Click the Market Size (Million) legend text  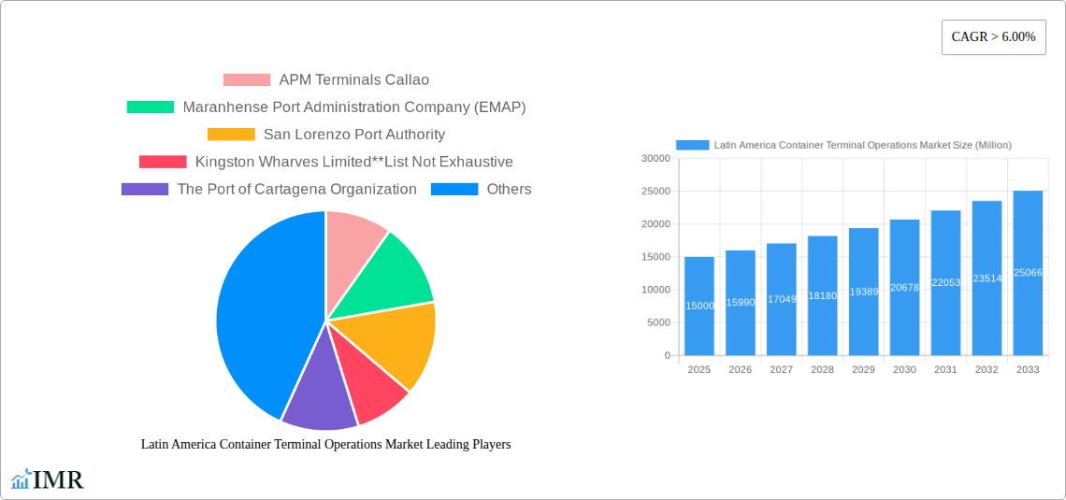coord(863,145)
